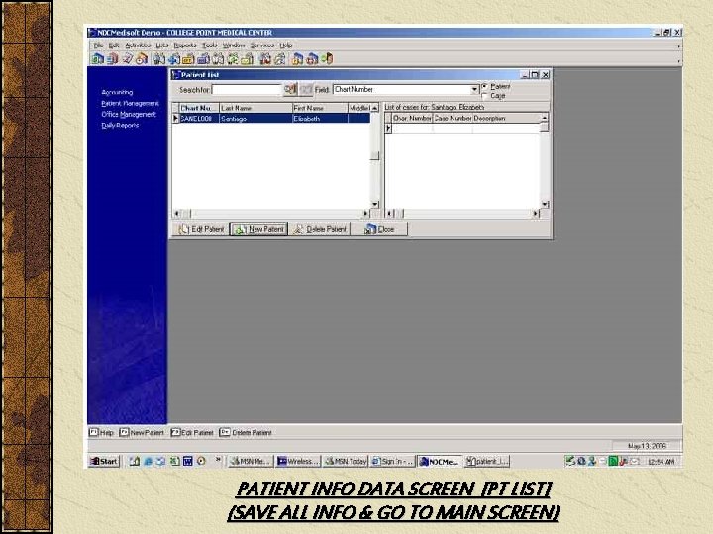Click the Delete Patient button
This screenshot has height=534, width=713.
pos(320,229)
